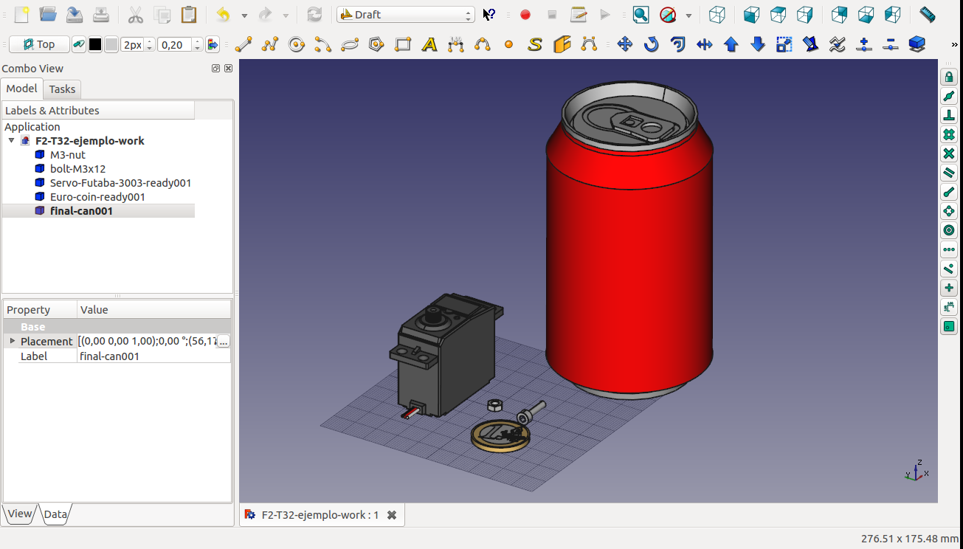Select the Draft Rectangle tool
The width and height of the screenshot is (963, 549).
pyautogui.click(x=403, y=45)
